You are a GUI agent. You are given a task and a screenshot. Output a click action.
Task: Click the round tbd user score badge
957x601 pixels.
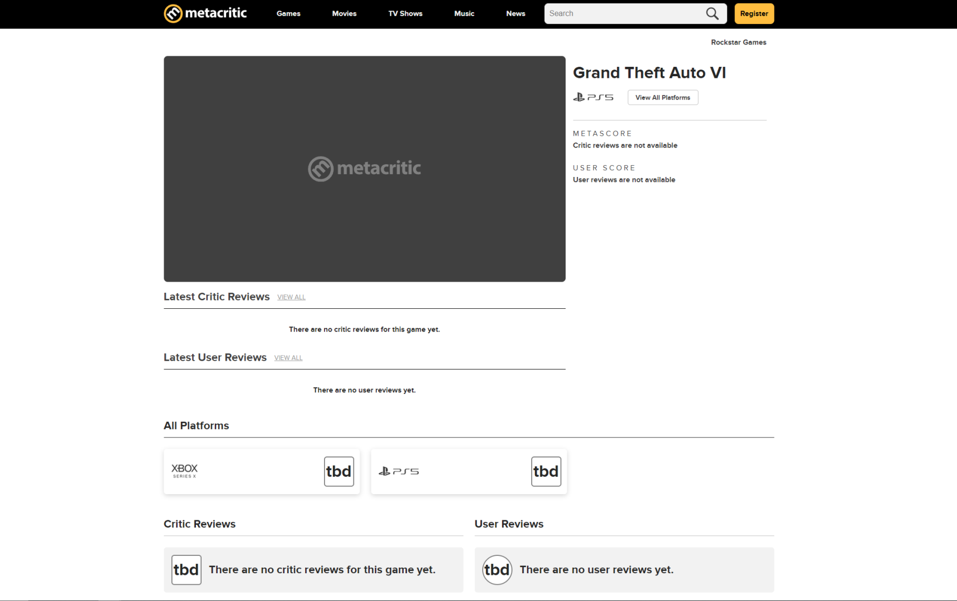click(x=497, y=570)
